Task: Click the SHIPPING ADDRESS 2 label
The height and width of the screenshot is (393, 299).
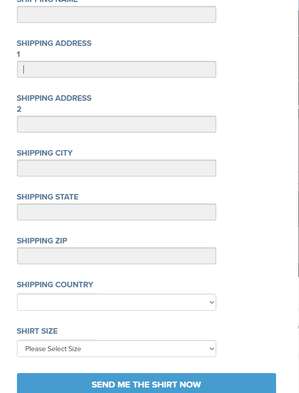Action: click(54, 104)
